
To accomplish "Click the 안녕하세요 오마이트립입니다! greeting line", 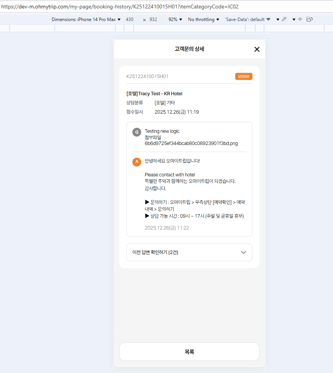I will pyautogui.click(x=172, y=161).
